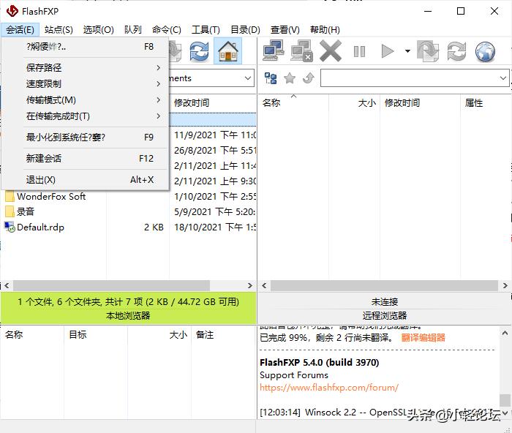This screenshot has height=433, width=512.
Task: Expand the local path dropdown arrow
Action: coord(247,78)
